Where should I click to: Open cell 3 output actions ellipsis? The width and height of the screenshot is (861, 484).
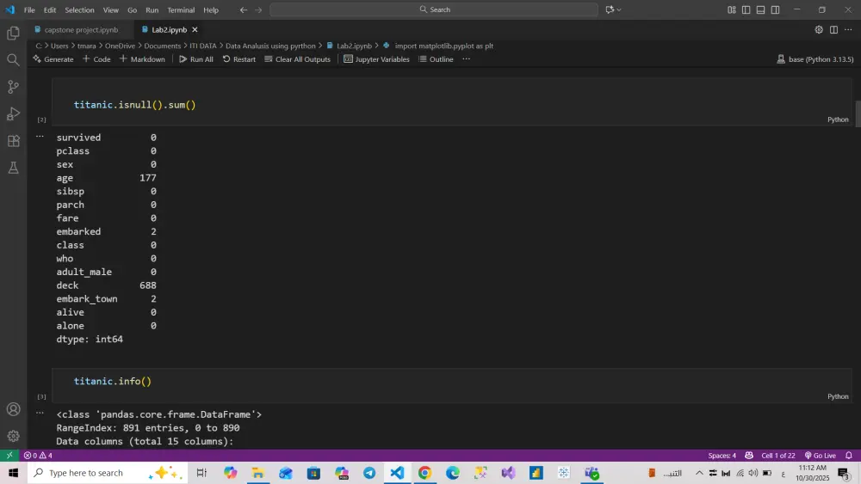(40, 413)
